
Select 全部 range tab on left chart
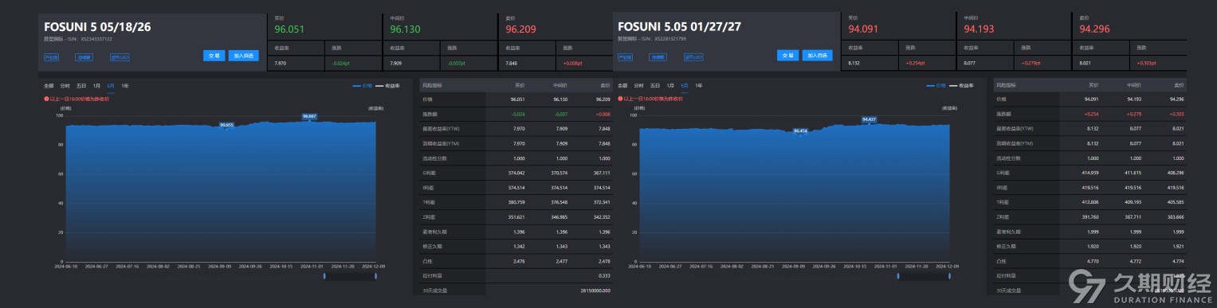(x=49, y=85)
